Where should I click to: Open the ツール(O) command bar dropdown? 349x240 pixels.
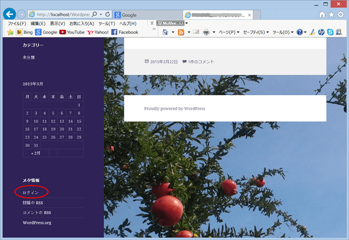point(283,32)
